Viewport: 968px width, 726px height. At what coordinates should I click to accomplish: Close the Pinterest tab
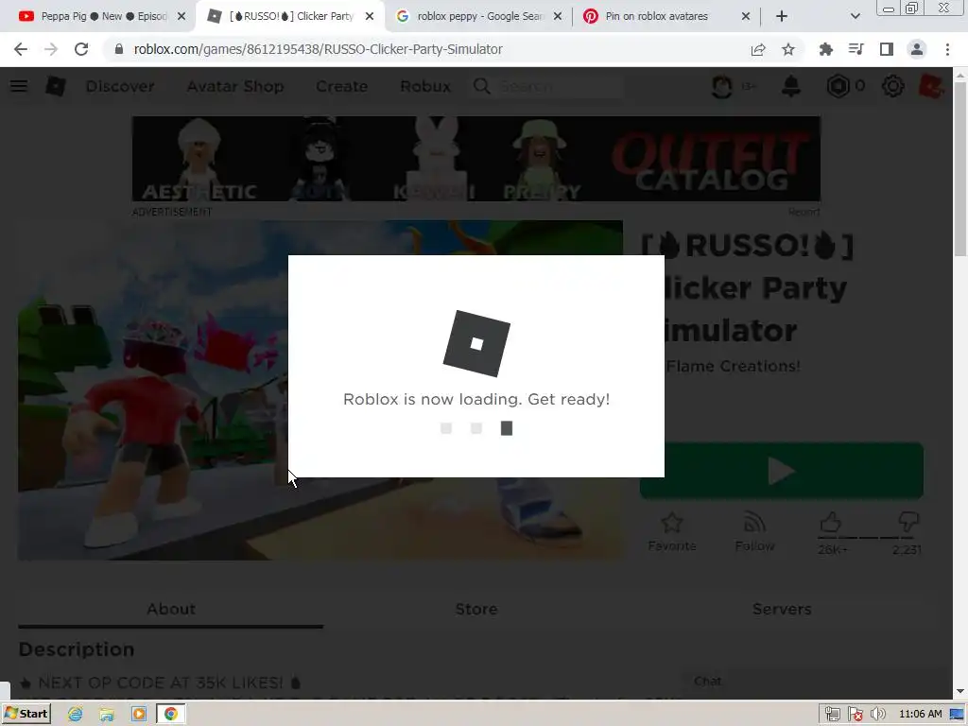746,16
